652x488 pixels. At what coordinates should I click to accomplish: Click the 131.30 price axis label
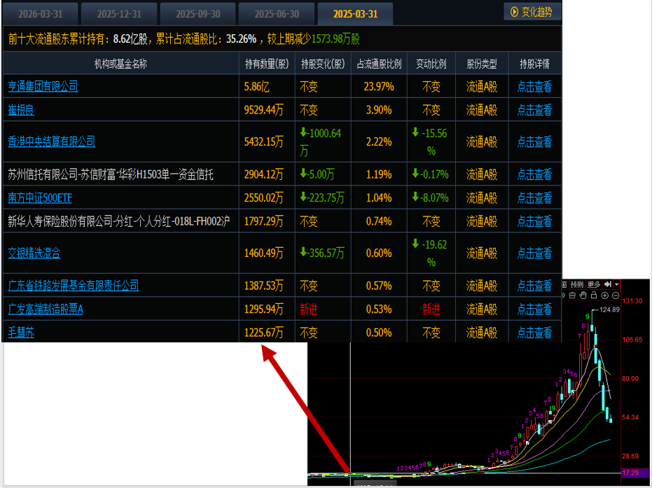click(x=632, y=300)
